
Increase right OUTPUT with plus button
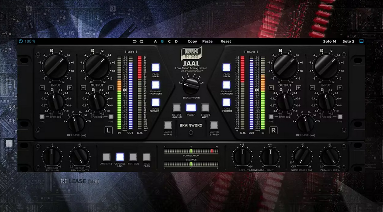299,88
